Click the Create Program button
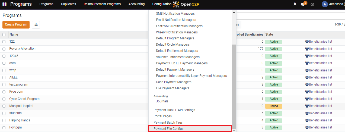Viewport: 345px width, 132px height. 16,24
